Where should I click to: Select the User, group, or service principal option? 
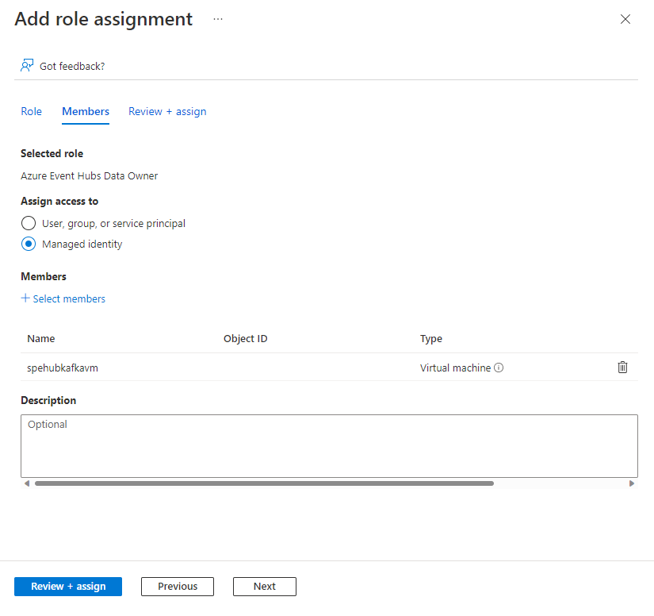point(28,223)
